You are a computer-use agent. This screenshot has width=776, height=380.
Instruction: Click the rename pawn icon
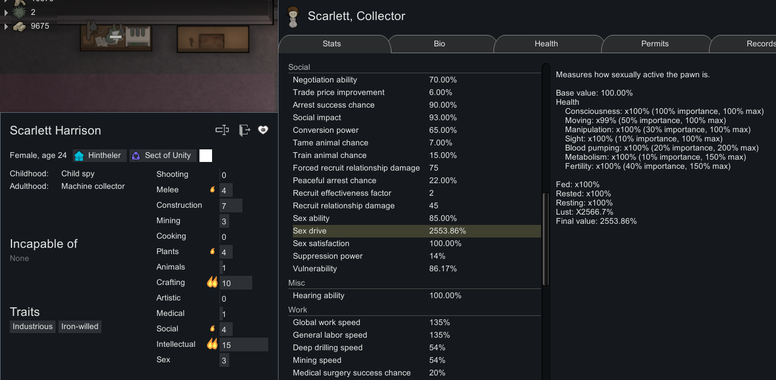pos(222,130)
